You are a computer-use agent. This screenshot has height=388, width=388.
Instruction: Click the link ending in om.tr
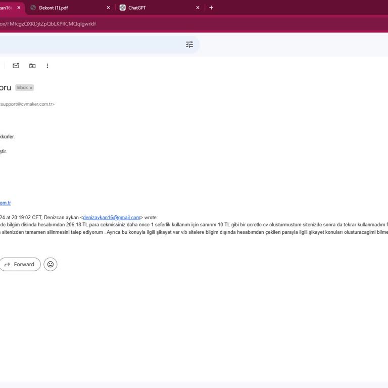[x=6, y=203]
